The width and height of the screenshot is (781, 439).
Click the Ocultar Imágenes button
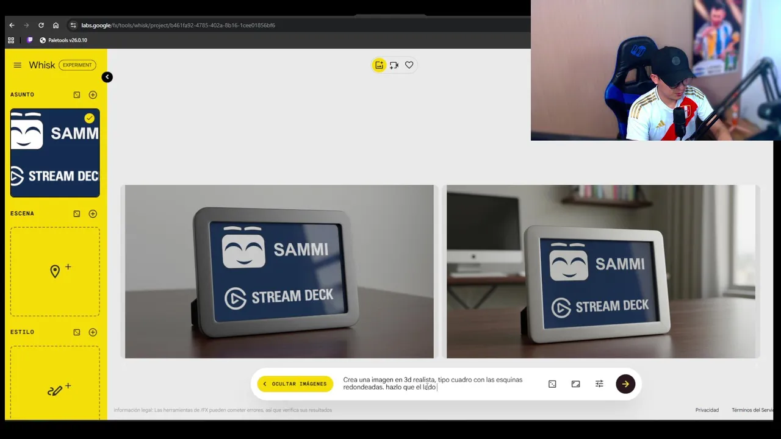(x=295, y=384)
